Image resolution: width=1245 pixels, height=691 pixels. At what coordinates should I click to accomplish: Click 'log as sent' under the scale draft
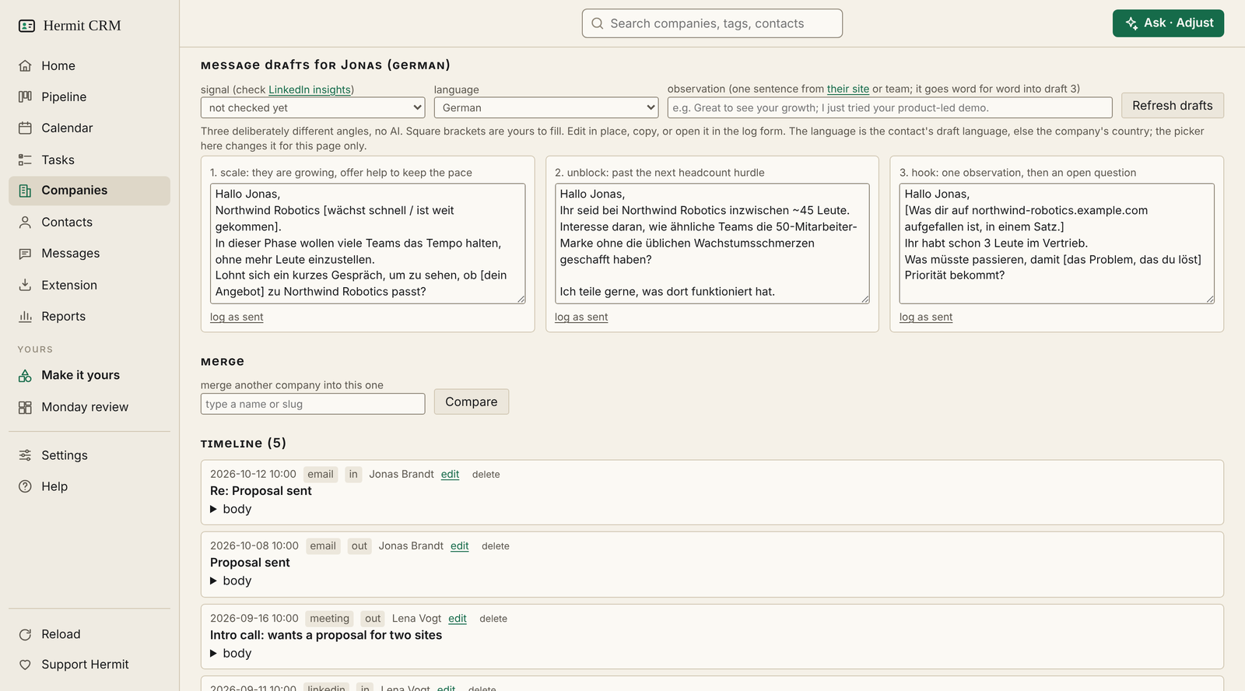click(237, 317)
